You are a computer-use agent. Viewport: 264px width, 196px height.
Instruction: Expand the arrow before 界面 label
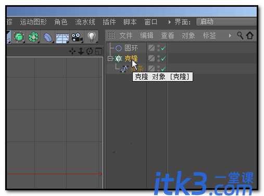pyautogui.click(x=169, y=22)
